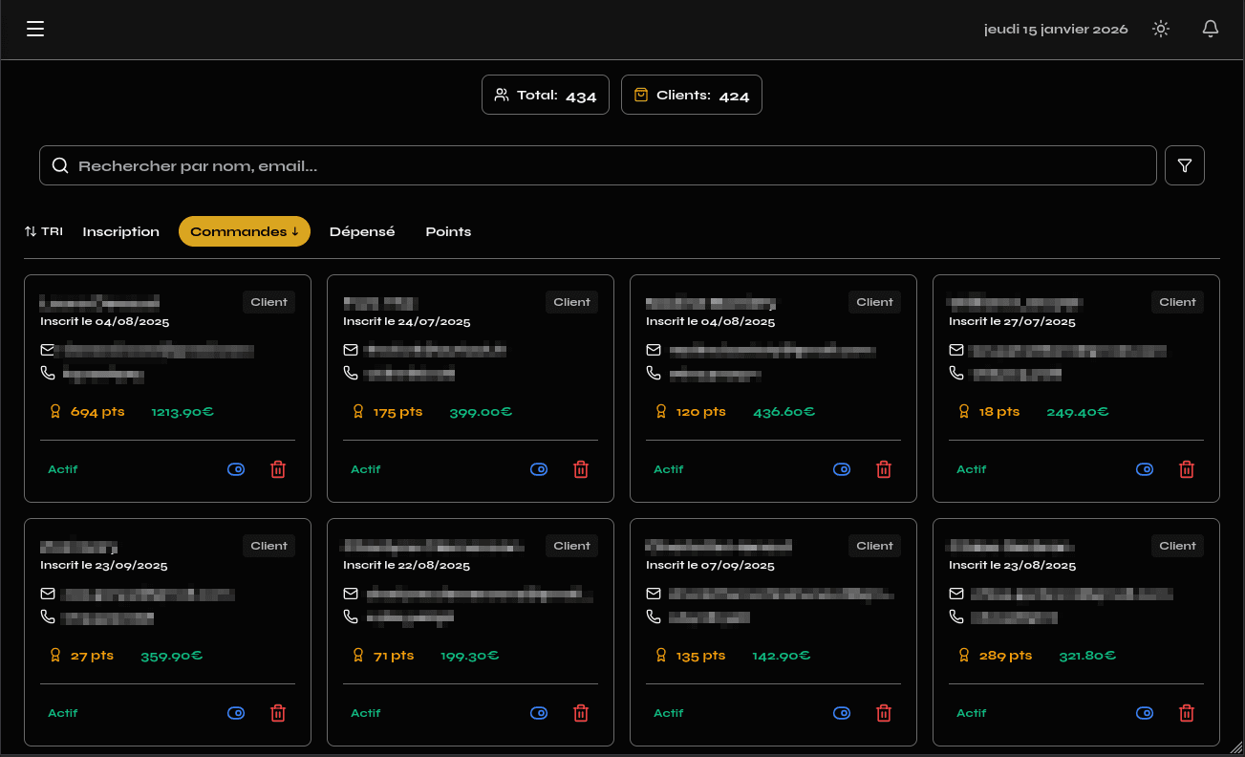The image size is (1245, 757).
Task: Open client card with 120 pts and 436.60€
Action: click(773, 382)
